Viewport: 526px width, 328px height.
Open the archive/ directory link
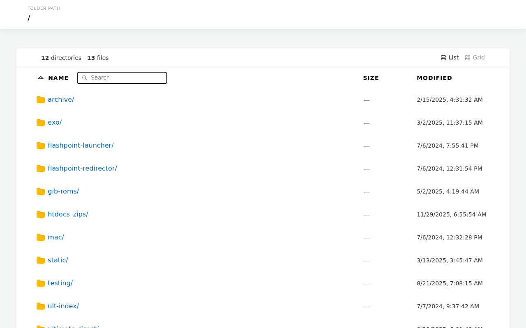pos(61,99)
